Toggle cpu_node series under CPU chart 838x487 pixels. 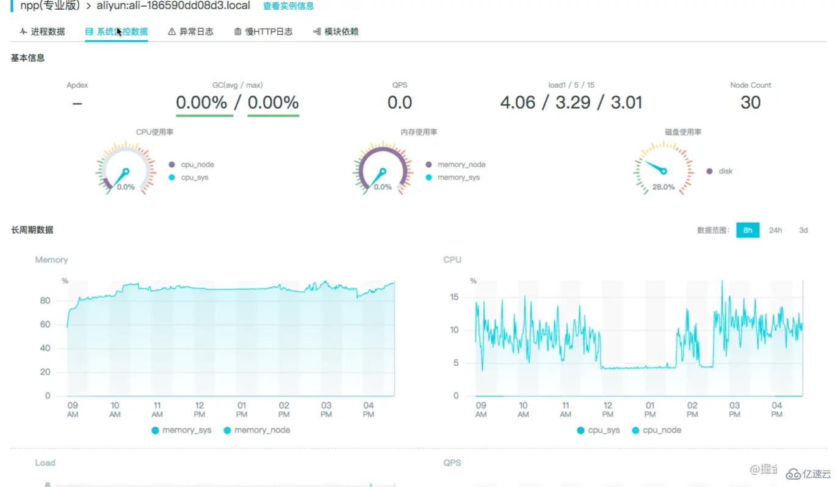pos(656,430)
